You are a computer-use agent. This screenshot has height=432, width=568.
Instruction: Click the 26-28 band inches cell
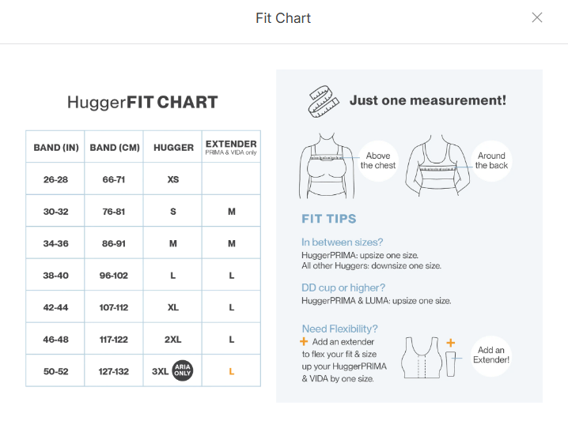coord(56,179)
